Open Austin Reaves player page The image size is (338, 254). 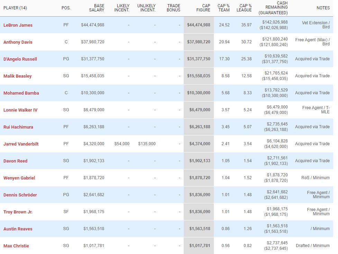[x=18, y=229]
